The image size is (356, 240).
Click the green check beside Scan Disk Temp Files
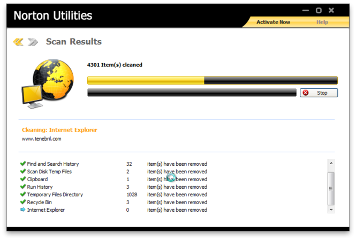(22, 171)
